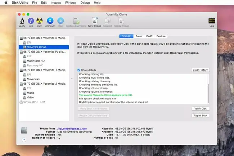Image resolution: width=234 pixels, height=156 pixels.
Task: Open the Disk Utility menu
Action: (20, 3)
